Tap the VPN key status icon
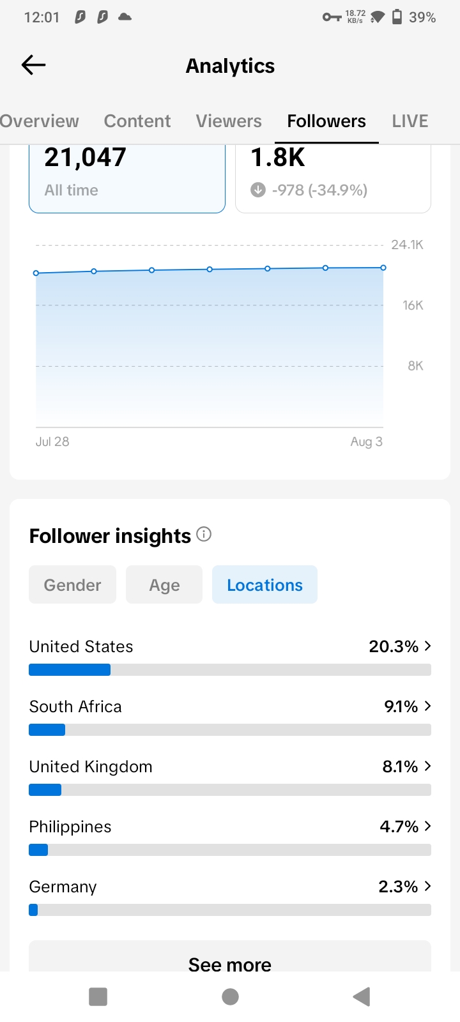The width and height of the screenshot is (460, 1022). (332, 17)
